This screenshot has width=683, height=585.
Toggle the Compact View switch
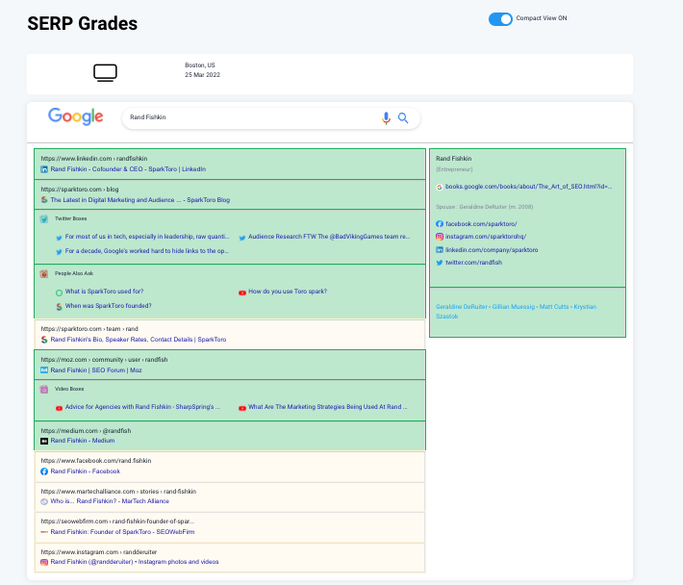[500, 18]
